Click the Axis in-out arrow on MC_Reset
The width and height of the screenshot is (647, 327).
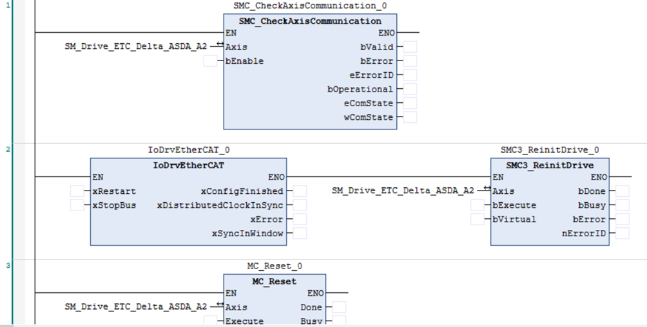[x=220, y=306]
